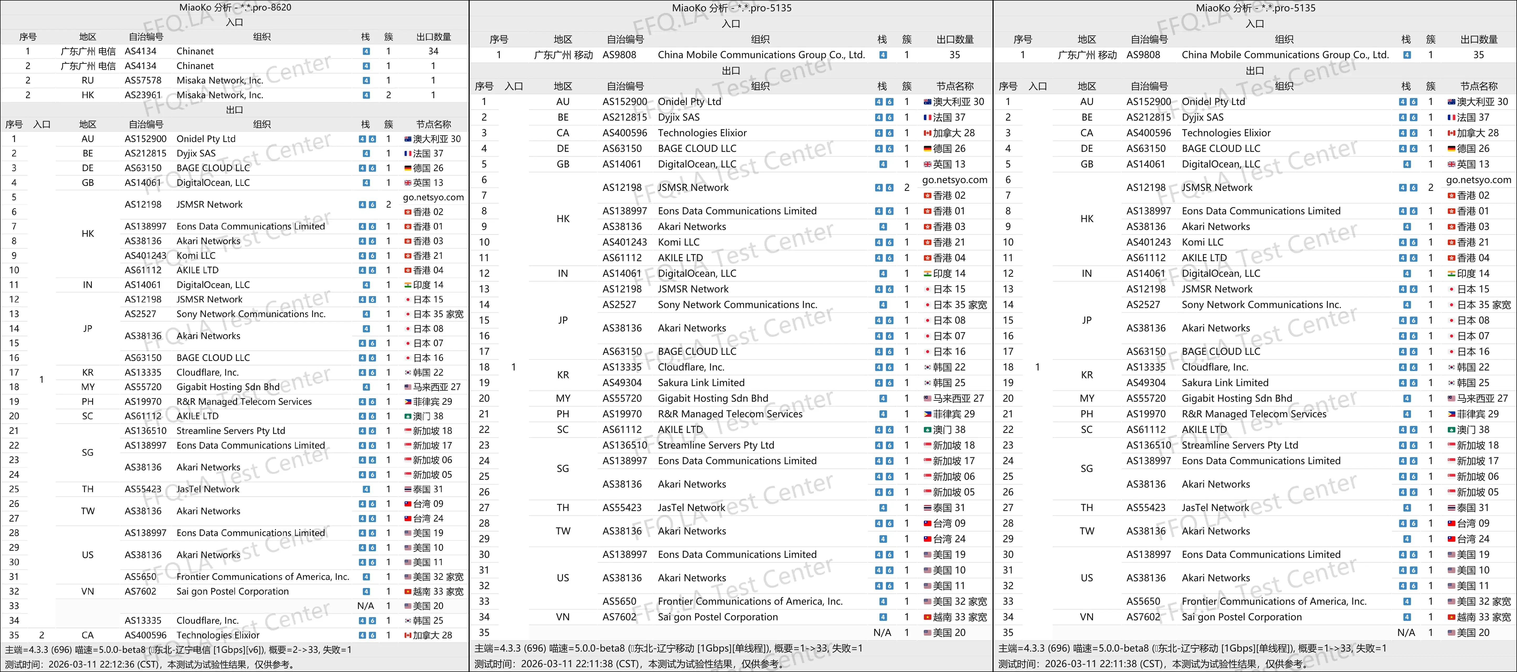This screenshot has width=1517, height=672.
Task: Open go.netsyo.com node name in leftmost table
Action: click(433, 197)
